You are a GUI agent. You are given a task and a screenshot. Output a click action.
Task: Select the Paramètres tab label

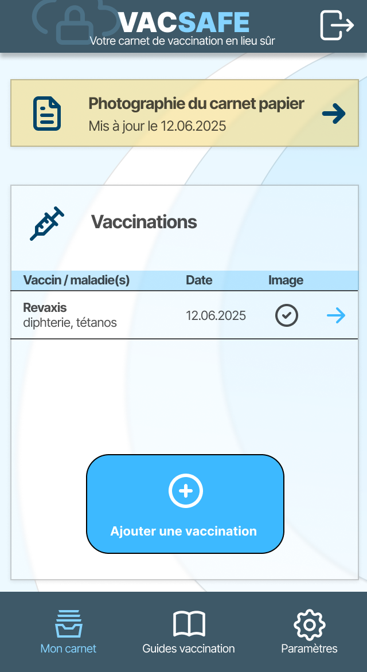pos(309,648)
